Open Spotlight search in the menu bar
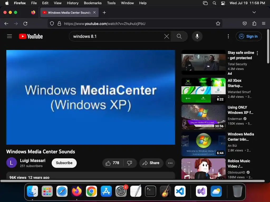Viewport: 270px width, 202px height. pos(214,3)
